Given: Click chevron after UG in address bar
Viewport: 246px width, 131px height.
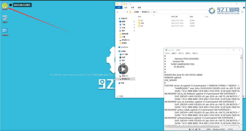Looking at the screenshot, I should pyautogui.click(x=157, y=12).
